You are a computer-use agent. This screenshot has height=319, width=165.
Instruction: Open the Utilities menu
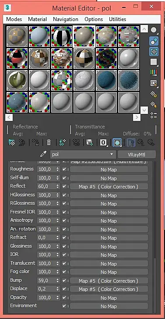coord(117,19)
